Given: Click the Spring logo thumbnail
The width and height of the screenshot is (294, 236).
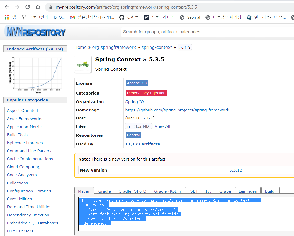Looking at the screenshot, I should click(83, 64).
